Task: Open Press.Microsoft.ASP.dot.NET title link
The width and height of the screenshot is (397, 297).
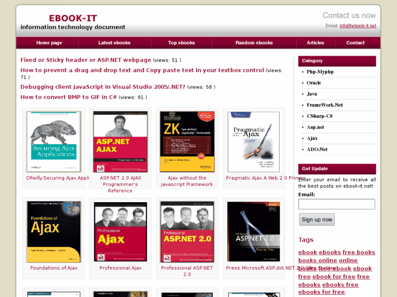Action: coord(281,268)
